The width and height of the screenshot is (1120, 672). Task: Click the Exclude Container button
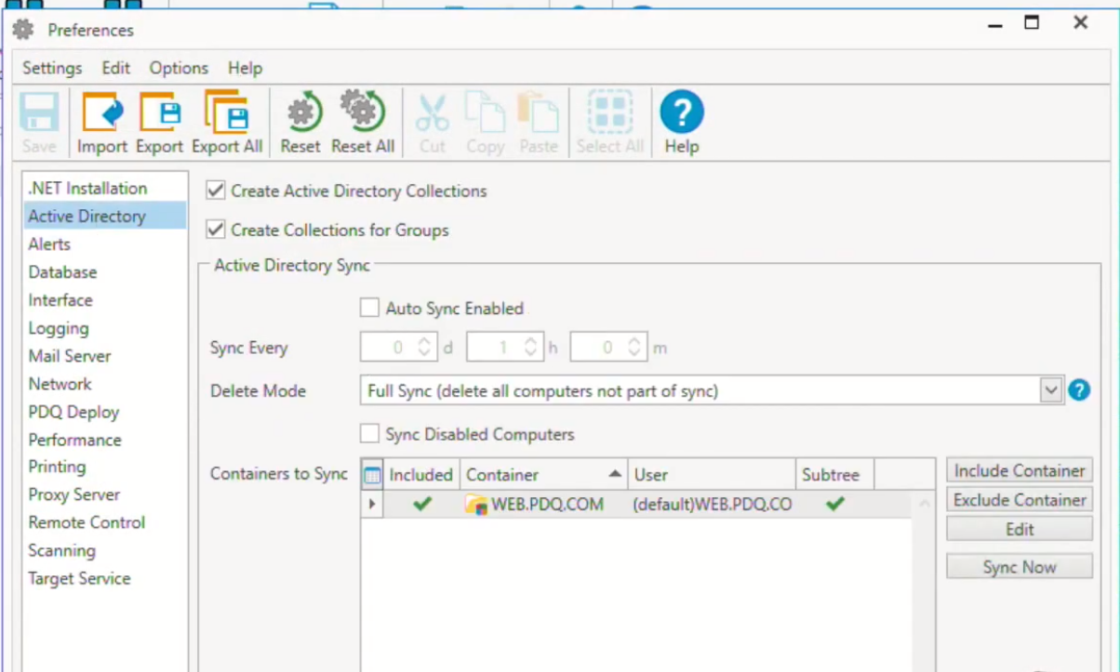pos(1020,499)
